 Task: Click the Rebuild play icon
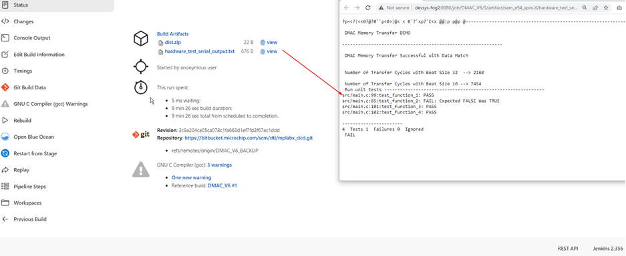click(5, 120)
